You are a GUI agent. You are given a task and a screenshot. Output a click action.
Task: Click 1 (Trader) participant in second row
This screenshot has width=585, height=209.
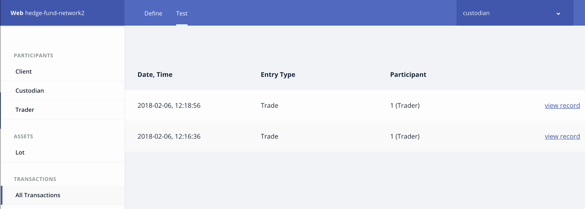[405, 136]
